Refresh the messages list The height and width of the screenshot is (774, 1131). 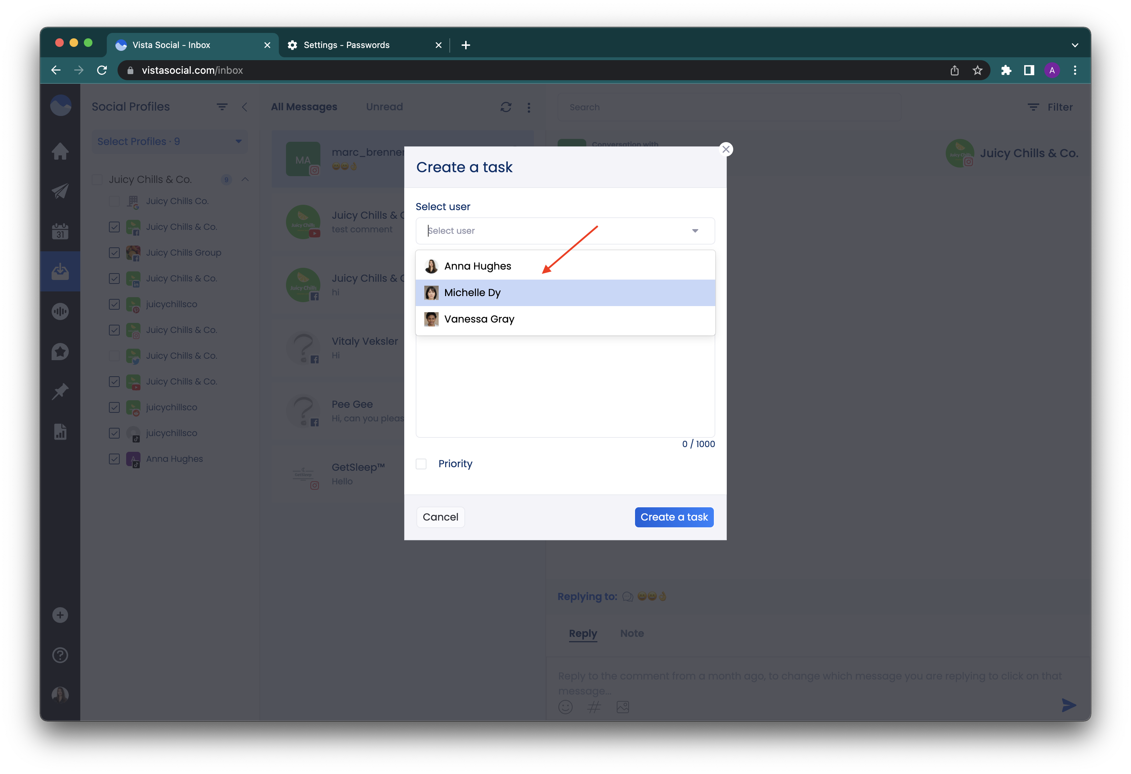point(506,107)
